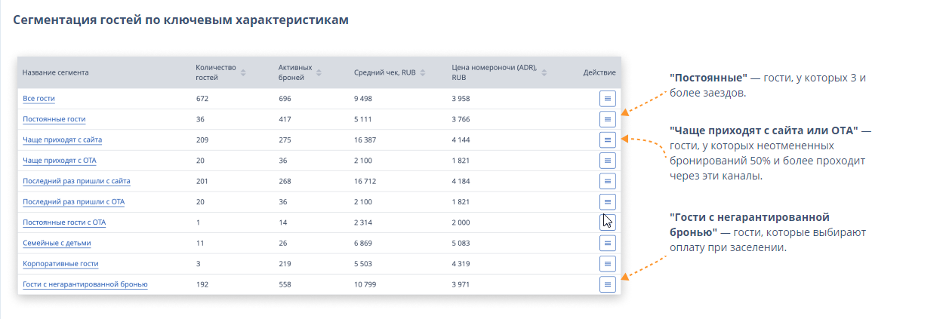The image size is (946, 319).
Task: Click ADR value 3 958
Action: point(461,99)
